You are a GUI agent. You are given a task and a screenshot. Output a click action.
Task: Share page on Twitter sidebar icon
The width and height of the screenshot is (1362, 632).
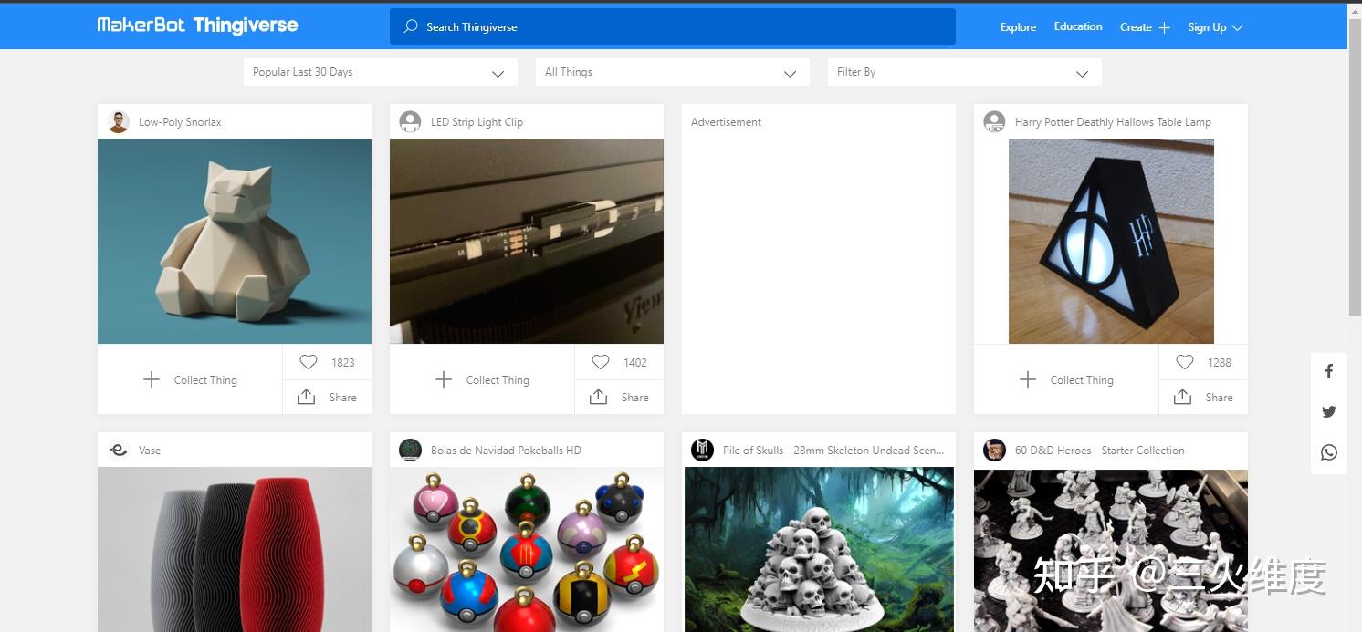1329,411
